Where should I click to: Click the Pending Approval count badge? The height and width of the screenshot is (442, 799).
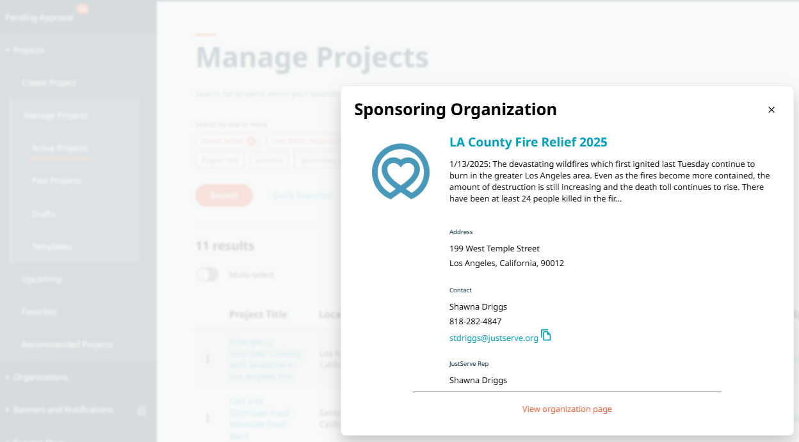82,9
